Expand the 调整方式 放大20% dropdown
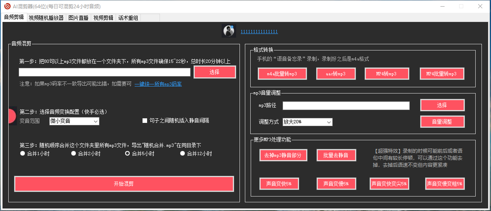This screenshot has height=211, width=491. [x=307, y=122]
